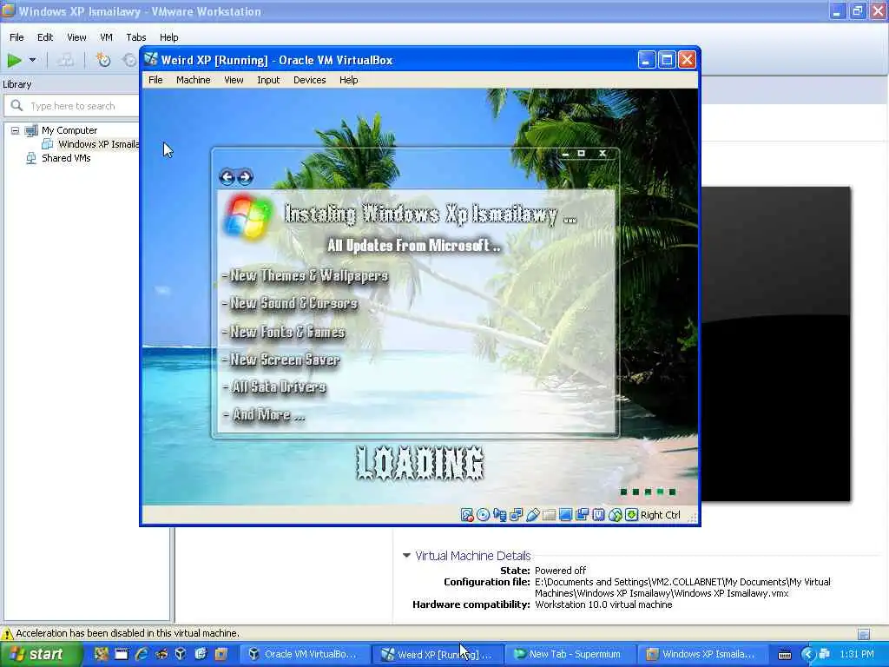Click the 1:31 PM system clock
This screenshot has width=889, height=667.
pyautogui.click(x=856, y=655)
